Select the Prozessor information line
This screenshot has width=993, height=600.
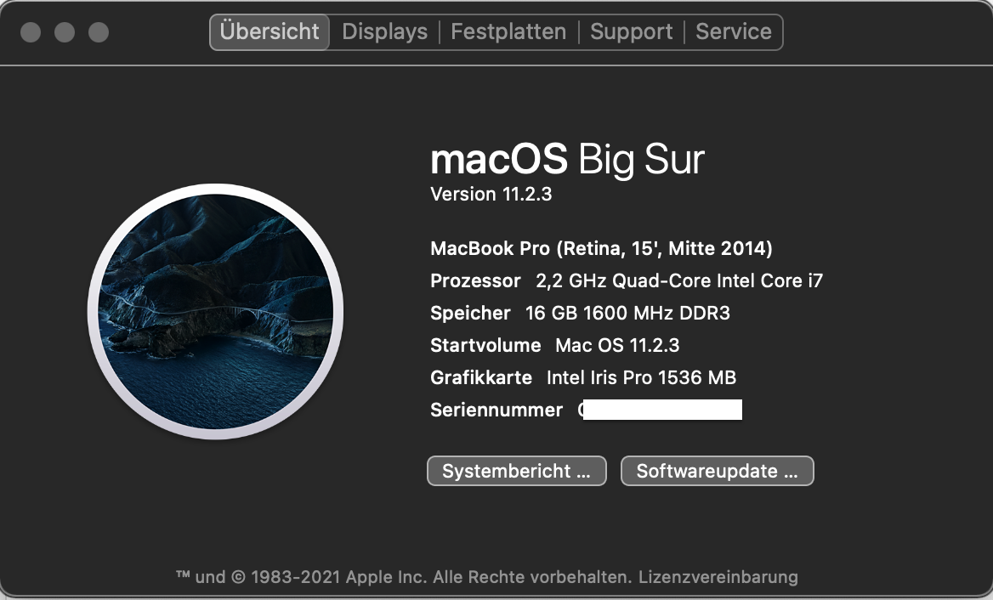pos(627,280)
